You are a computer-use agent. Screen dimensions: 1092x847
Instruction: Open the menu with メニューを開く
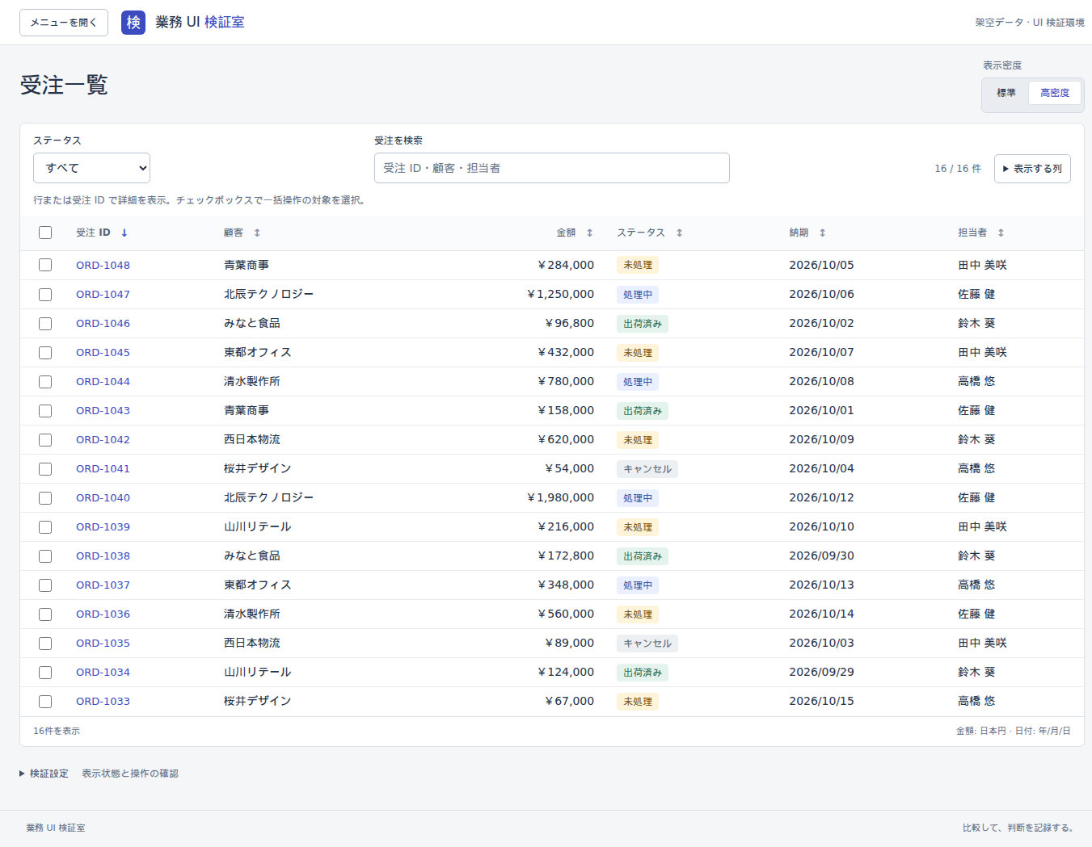click(64, 23)
